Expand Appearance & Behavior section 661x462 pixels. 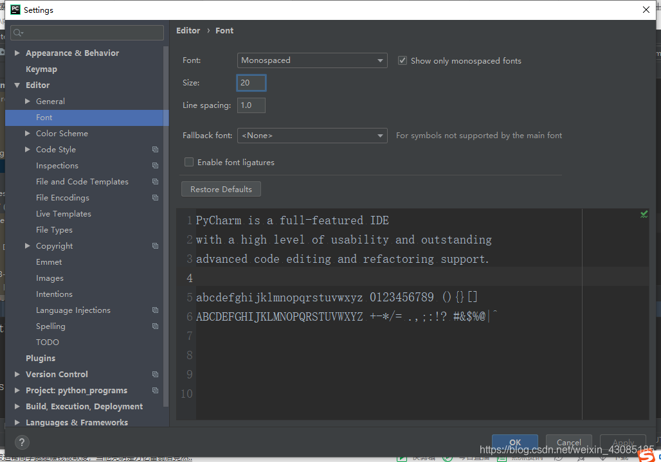point(17,53)
